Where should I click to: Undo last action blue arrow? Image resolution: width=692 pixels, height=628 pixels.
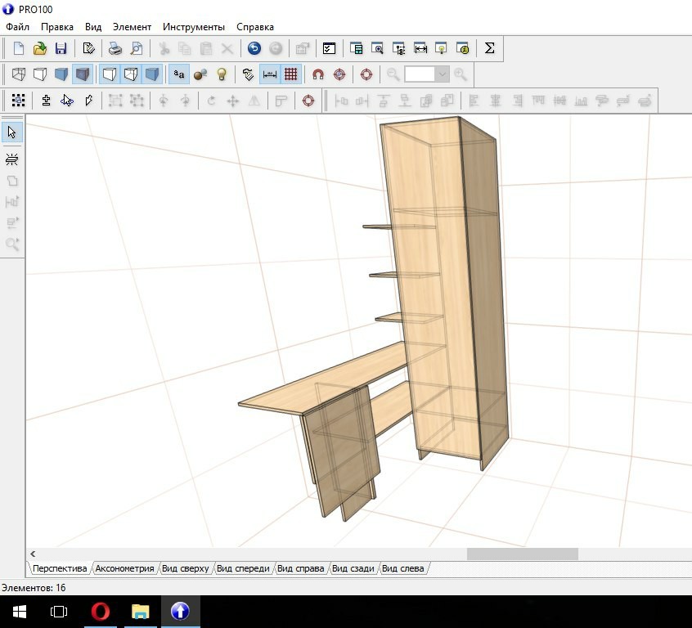254,48
